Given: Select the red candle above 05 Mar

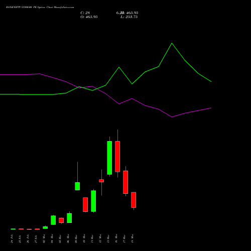Looking at the screenshot, I should pos(61,220).
